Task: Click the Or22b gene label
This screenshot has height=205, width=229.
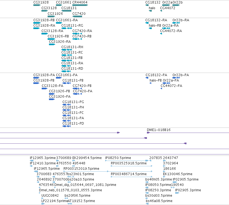Action: tap(178, 2)
